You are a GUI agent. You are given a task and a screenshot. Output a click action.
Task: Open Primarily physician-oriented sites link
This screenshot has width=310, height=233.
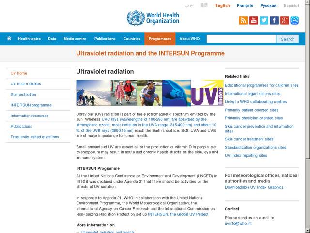point(254,118)
